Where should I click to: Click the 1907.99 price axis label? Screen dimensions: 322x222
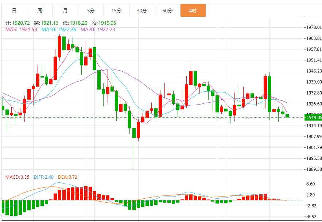pos(314,136)
